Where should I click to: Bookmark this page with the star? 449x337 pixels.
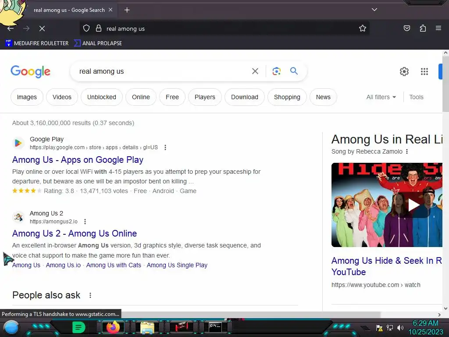tap(363, 29)
